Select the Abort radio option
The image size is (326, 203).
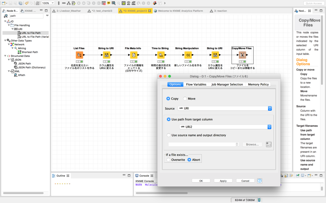tap(189, 160)
